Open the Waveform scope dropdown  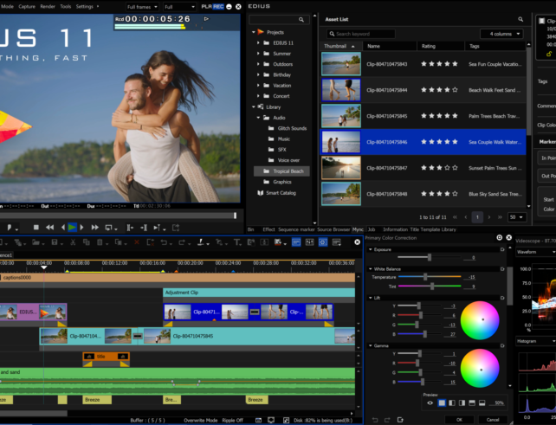(x=535, y=252)
